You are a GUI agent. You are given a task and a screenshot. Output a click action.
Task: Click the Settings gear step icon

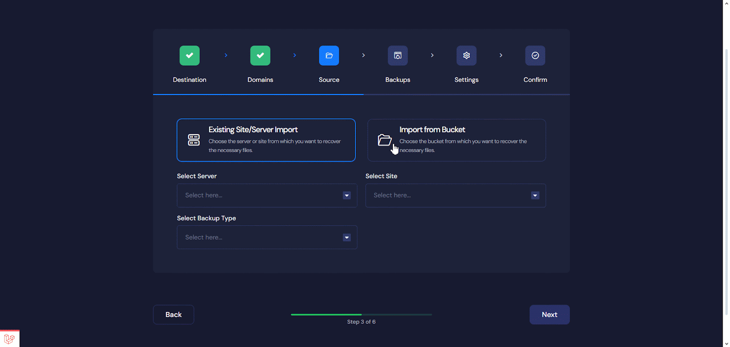[466, 56]
